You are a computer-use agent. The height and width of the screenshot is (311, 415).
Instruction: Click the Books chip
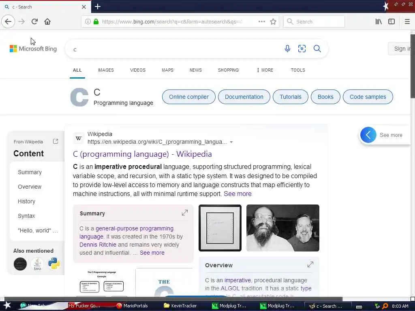(325, 97)
